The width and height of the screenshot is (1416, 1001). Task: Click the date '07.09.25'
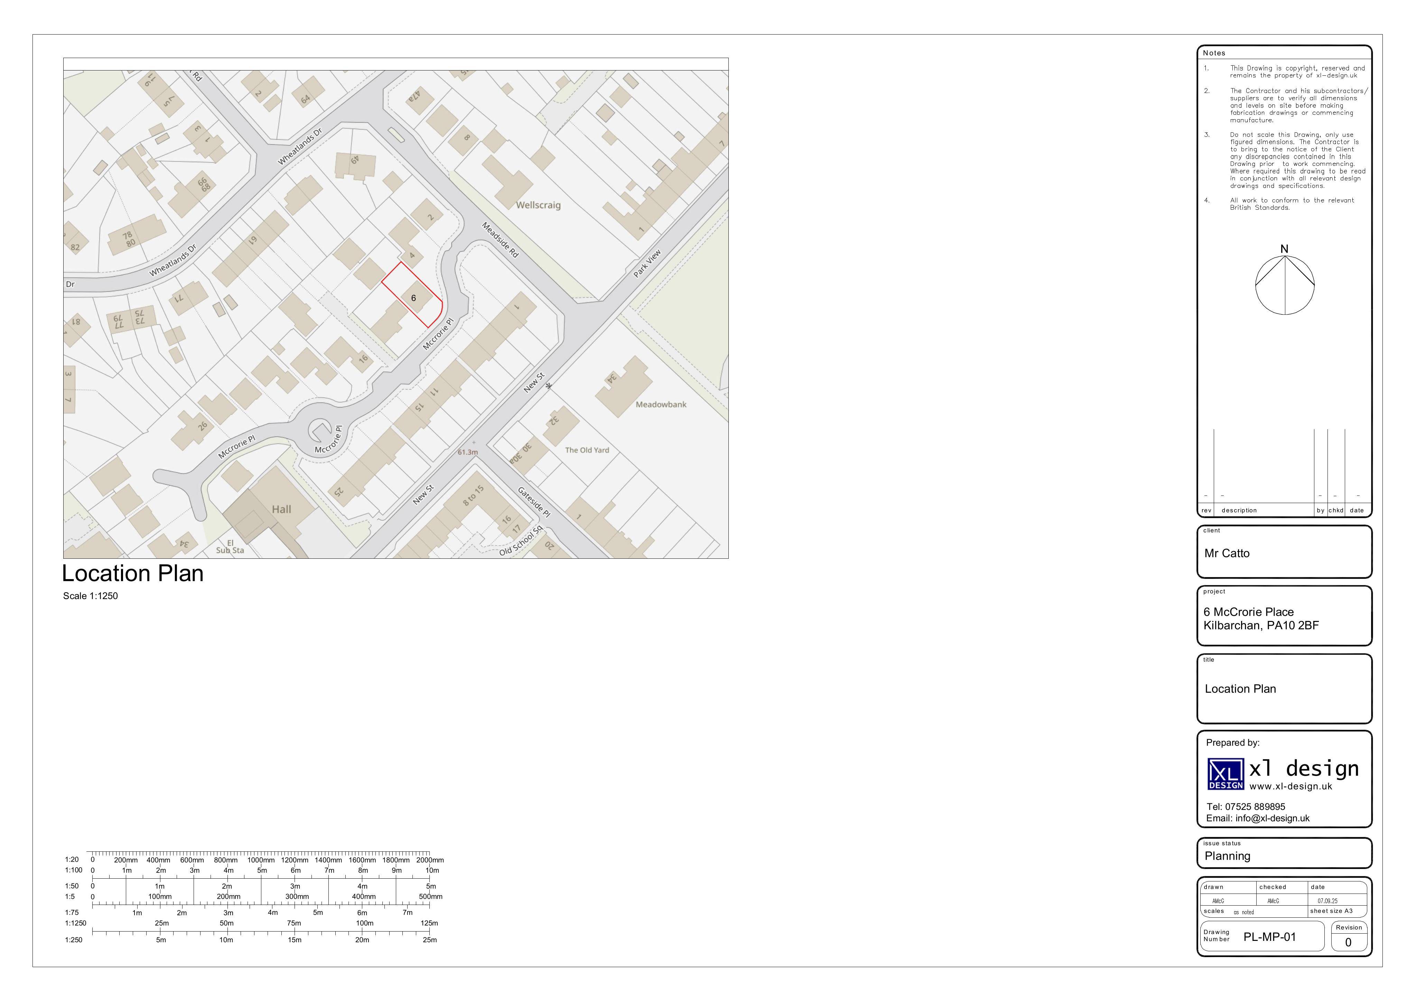(x=1328, y=901)
